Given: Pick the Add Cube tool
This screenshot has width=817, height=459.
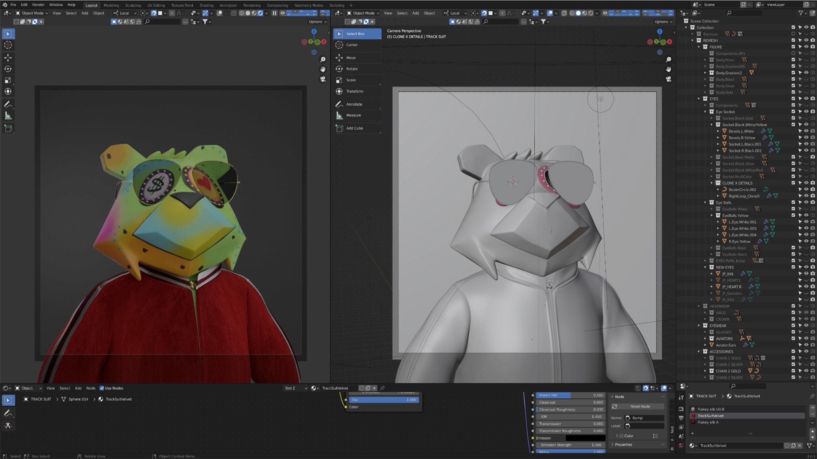Looking at the screenshot, I should click(354, 128).
